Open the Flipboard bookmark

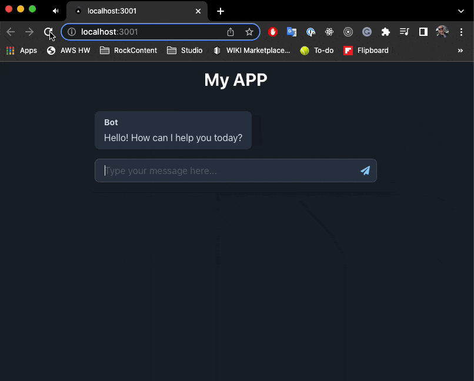pyautogui.click(x=366, y=51)
